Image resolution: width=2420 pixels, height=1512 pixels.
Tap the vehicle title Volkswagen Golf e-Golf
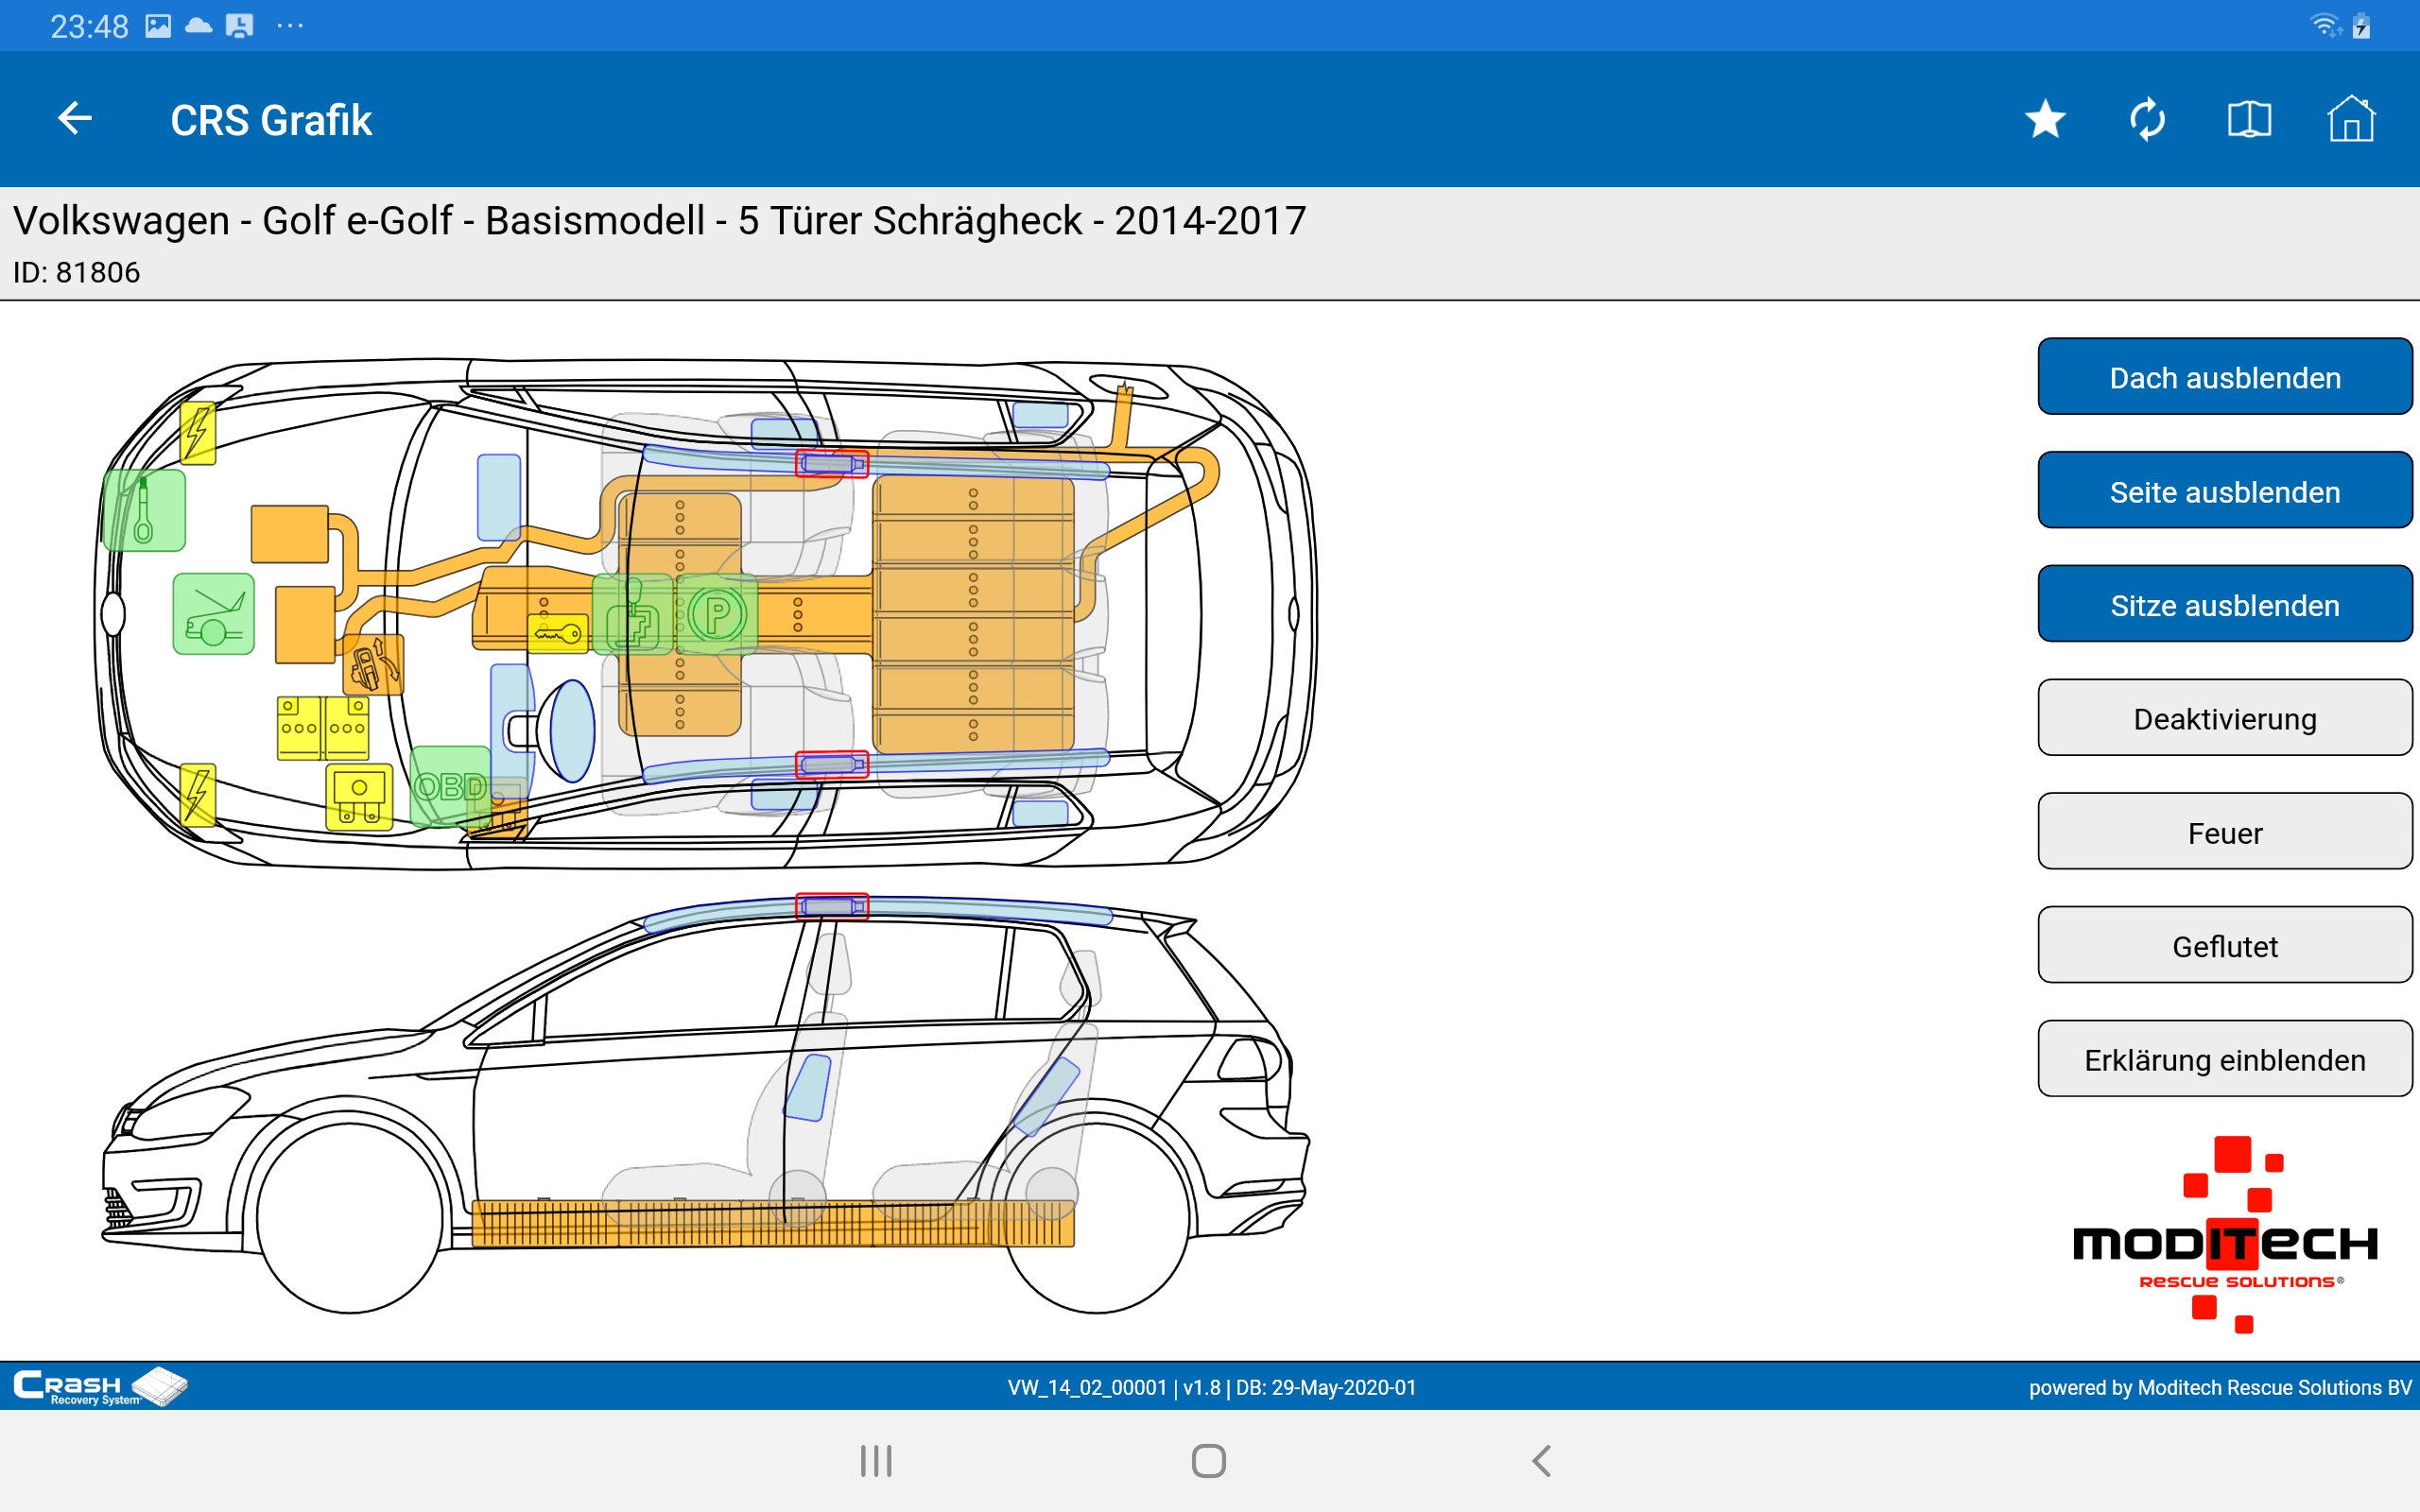(659, 220)
